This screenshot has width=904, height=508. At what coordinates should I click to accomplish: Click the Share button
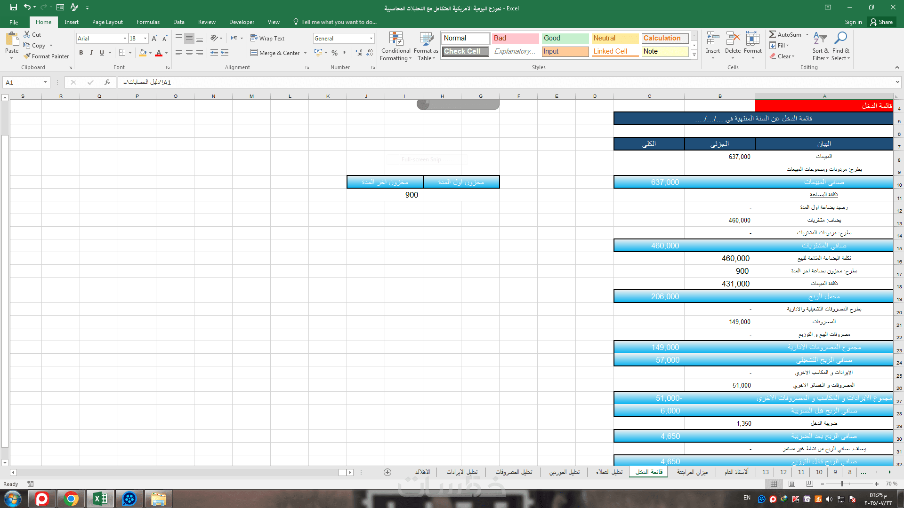coord(881,22)
